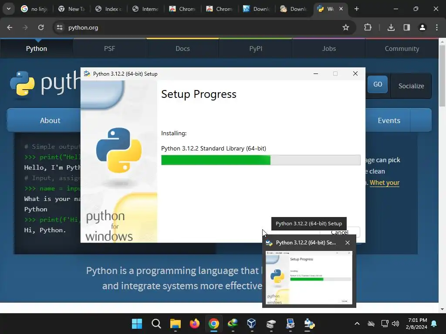446x334 pixels.
Task: Launch Firefox from the taskbar
Action: (195, 324)
